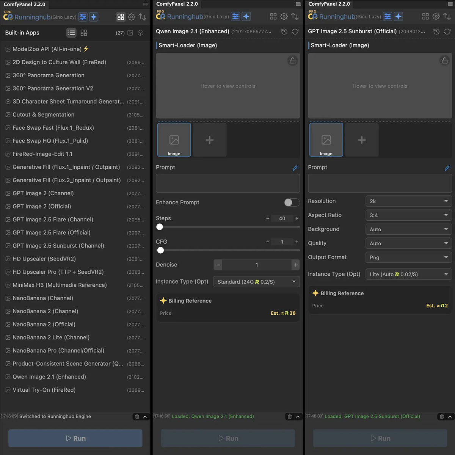Screen dimensions: 455x455
Task: Click the sort arrows icon in left panel header
Action: 143,17
